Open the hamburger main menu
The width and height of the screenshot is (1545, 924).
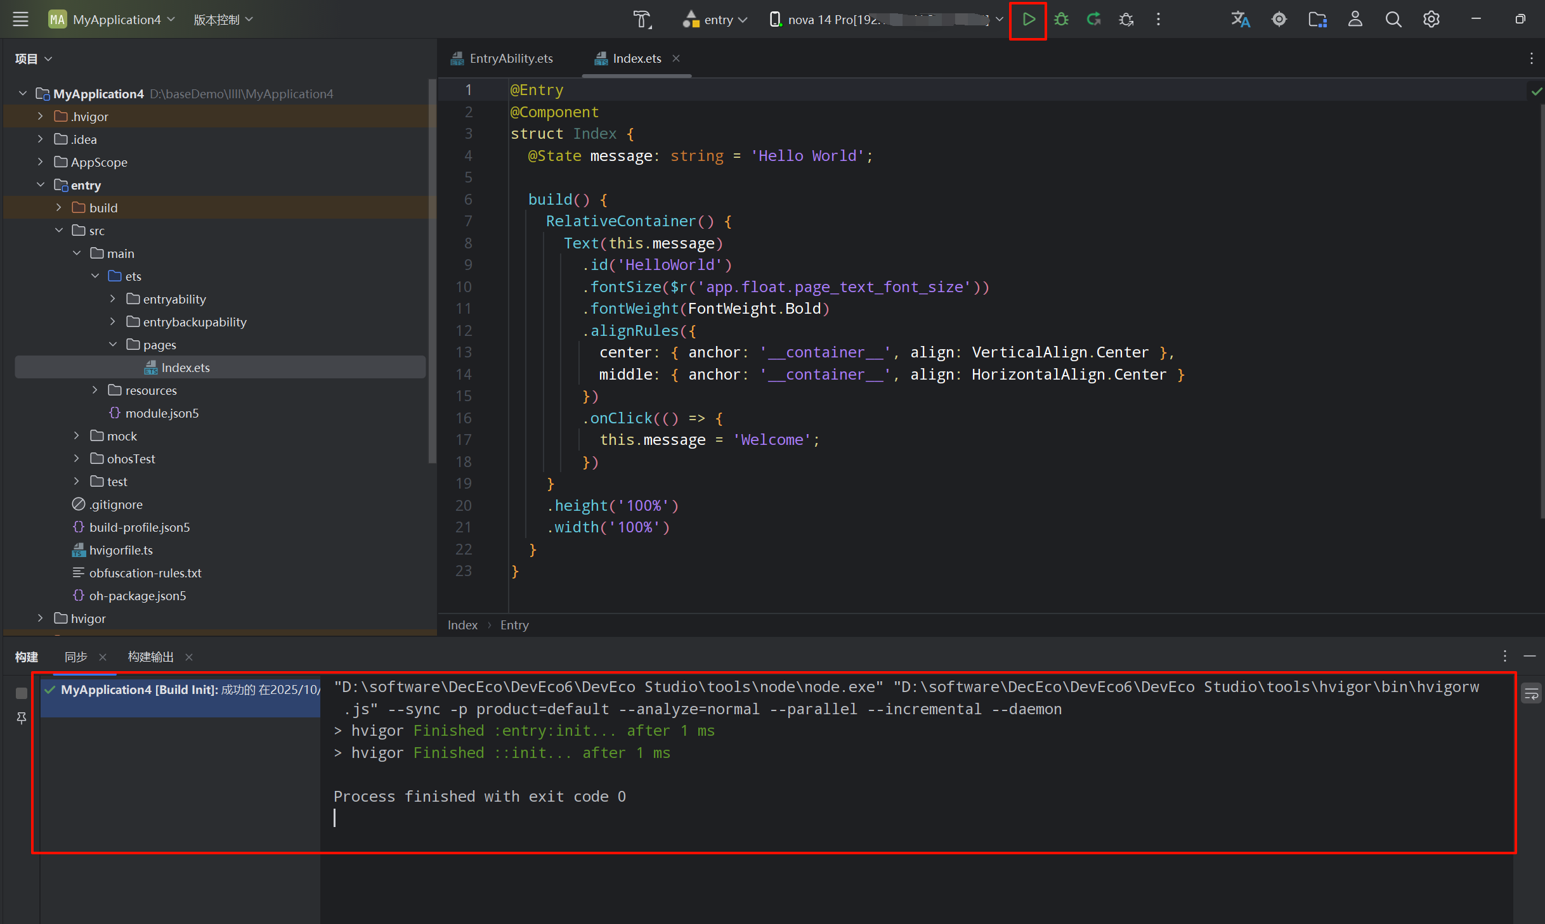(x=20, y=20)
